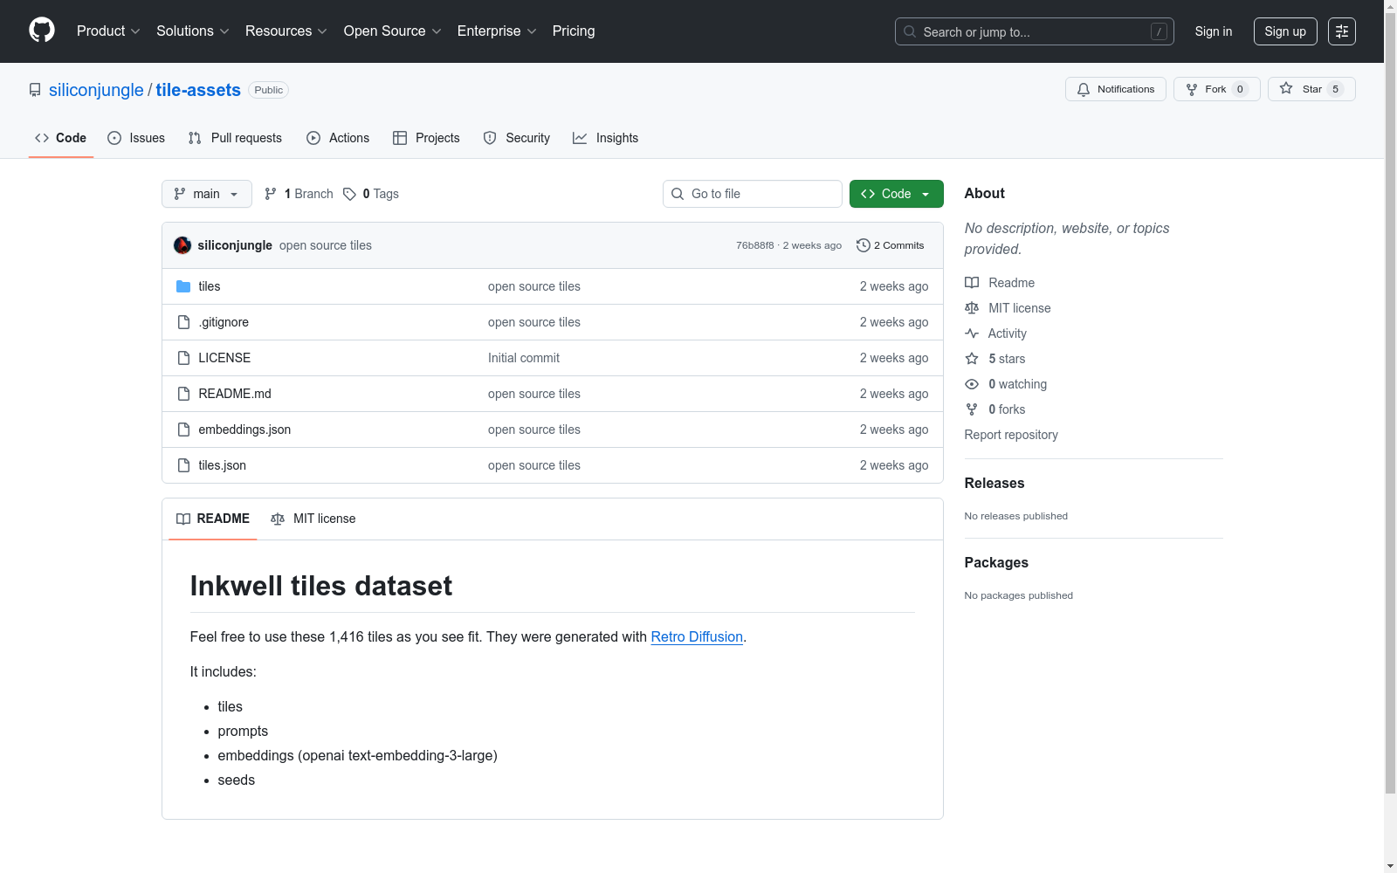Expand the Solutions menu

click(193, 31)
